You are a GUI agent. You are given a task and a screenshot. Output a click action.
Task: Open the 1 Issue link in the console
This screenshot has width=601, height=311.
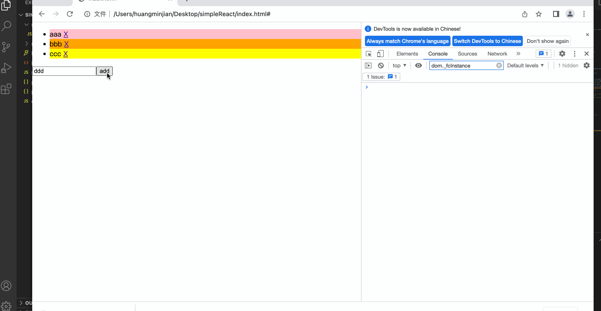tap(382, 77)
